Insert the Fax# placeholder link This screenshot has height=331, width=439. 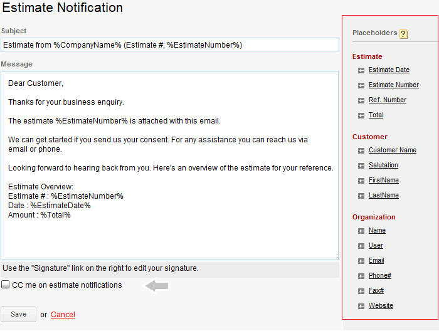376,291
